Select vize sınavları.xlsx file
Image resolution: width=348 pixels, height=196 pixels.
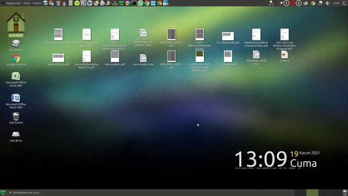(143, 60)
